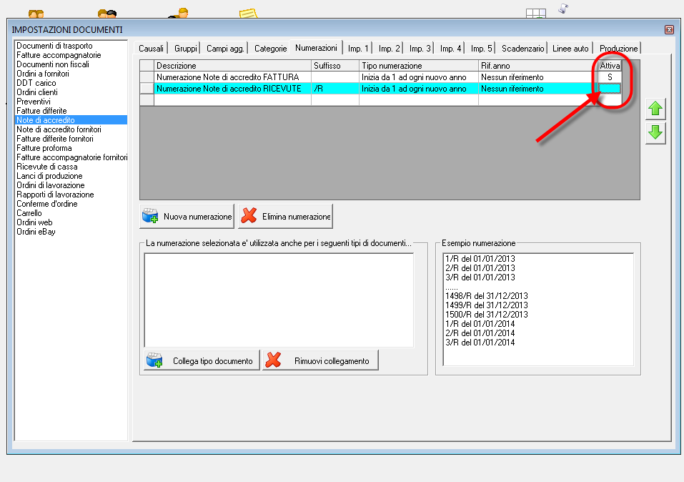The width and height of the screenshot is (684, 482).
Task: Click Rif.anno column header
Action: [538, 66]
